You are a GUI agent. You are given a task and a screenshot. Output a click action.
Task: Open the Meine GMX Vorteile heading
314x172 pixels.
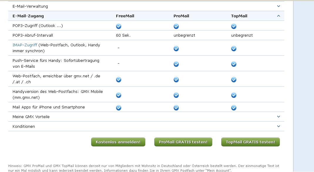click(x=31, y=117)
